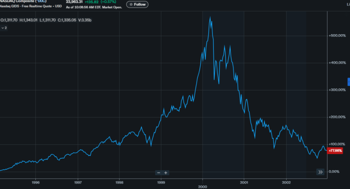Click the +100.00% y-axis label
Screen dimensions: 350x189
pyautogui.click(x=337, y=144)
